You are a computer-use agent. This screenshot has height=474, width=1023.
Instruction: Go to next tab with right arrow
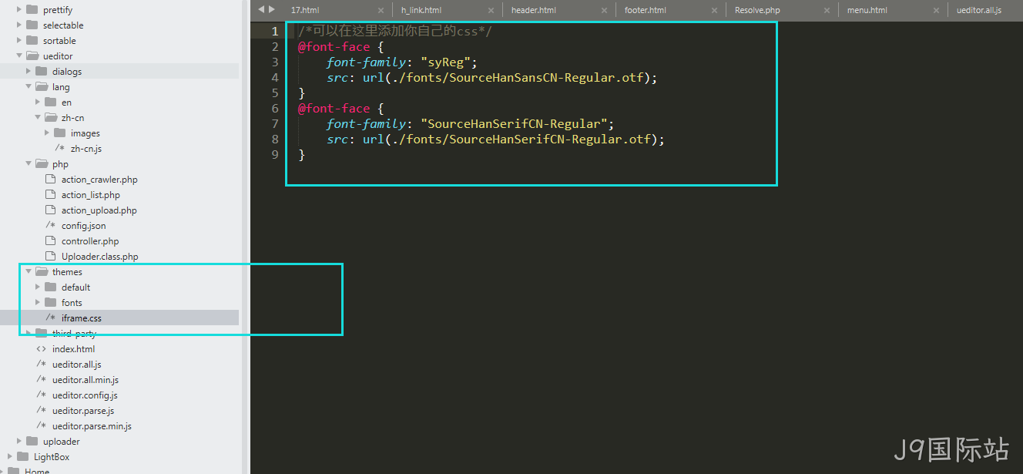tap(271, 9)
